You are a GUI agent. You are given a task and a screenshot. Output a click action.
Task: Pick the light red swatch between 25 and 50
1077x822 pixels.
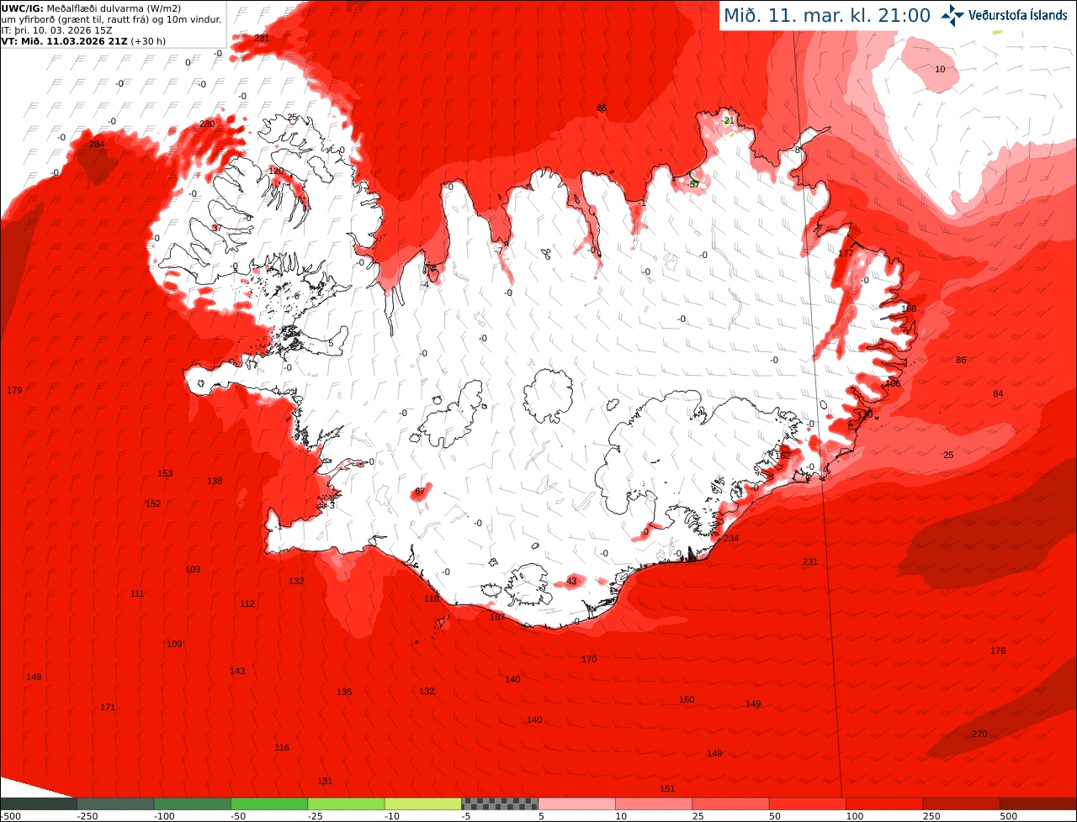[x=731, y=804]
